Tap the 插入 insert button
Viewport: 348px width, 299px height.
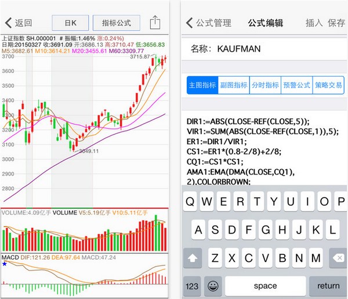coord(314,23)
